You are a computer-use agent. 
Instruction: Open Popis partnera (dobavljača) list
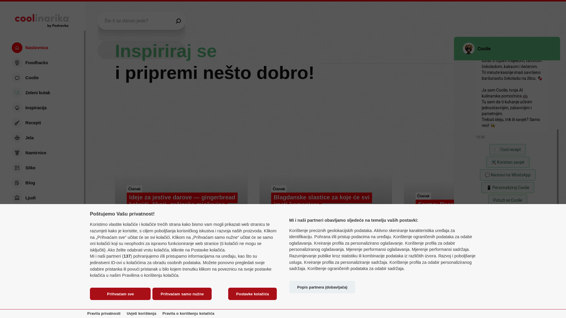(x=322, y=287)
